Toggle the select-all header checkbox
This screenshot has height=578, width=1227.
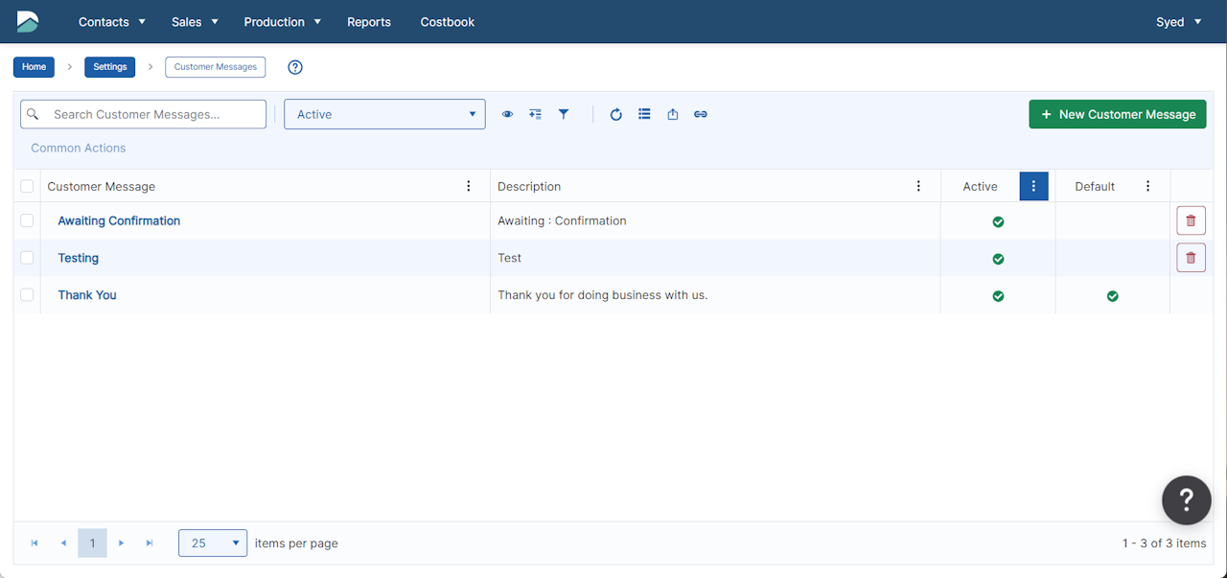click(x=27, y=186)
